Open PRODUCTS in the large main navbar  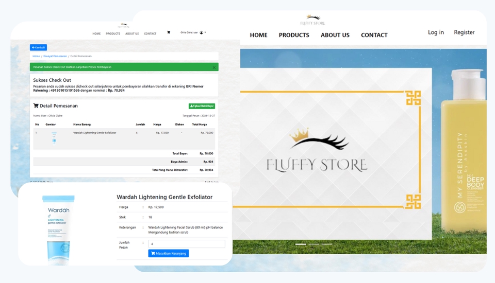[294, 35]
